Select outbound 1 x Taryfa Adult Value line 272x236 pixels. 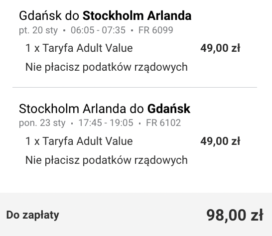click(79, 48)
